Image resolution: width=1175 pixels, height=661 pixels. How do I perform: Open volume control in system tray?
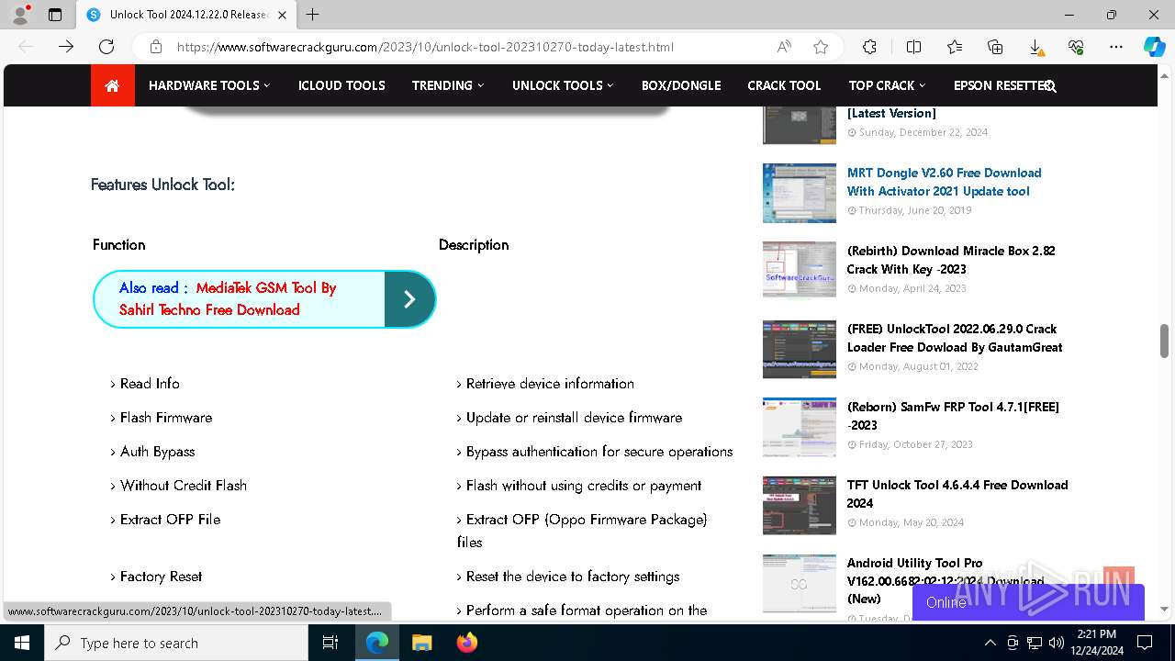1057,643
